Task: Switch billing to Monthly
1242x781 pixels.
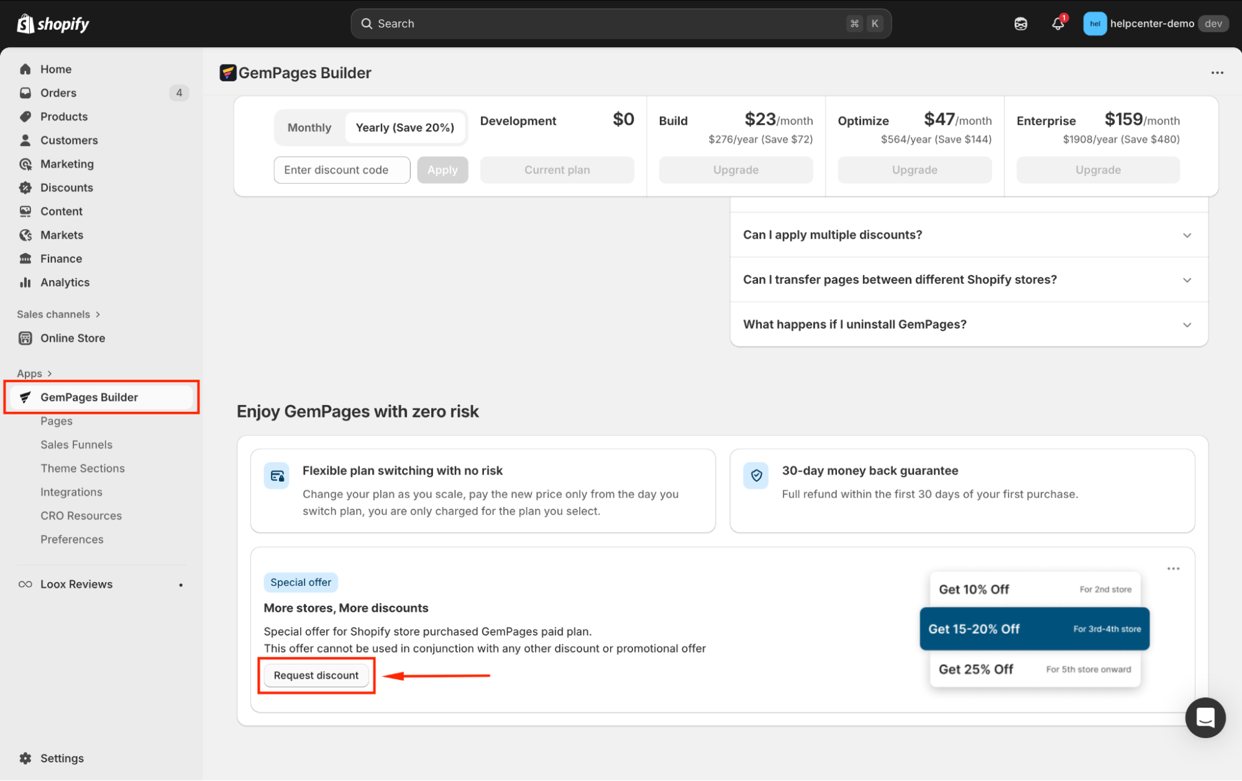Action: (x=309, y=127)
